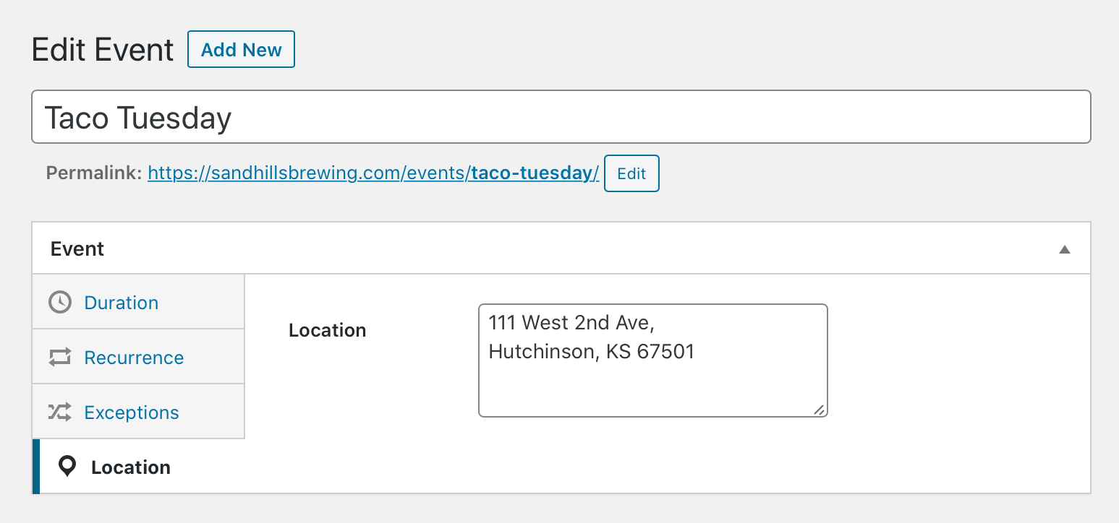Click the Edit Event page heading

[x=103, y=50]
